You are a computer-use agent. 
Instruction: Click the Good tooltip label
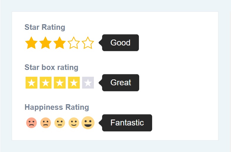pyautogui.click(x=120, y=43)
